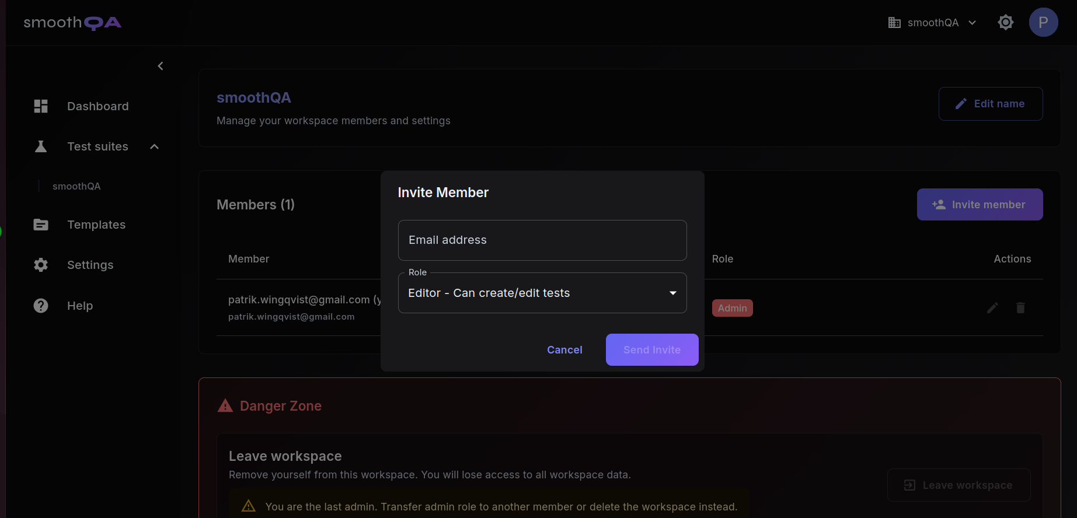Viewport: 1077px width, 518px height.
Task: Click the Help question mark icon
Action: tap(41, 306)
